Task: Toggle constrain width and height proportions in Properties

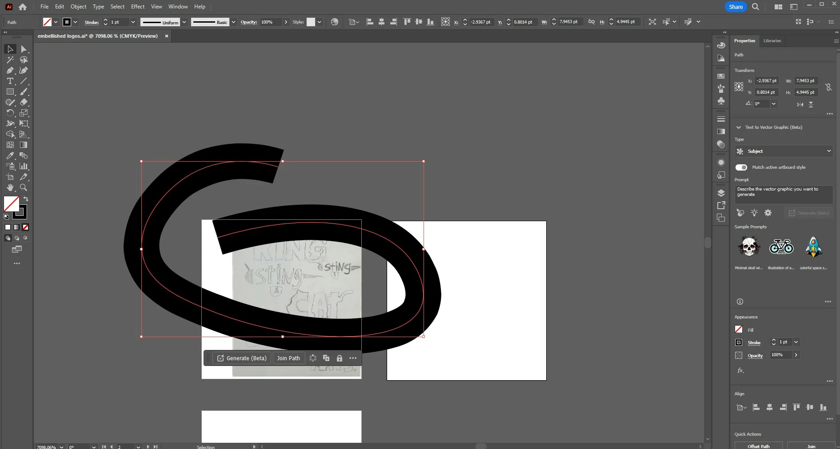Action: coord(828,87)
